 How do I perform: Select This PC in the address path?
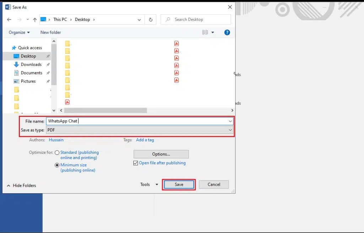(60, 20)
